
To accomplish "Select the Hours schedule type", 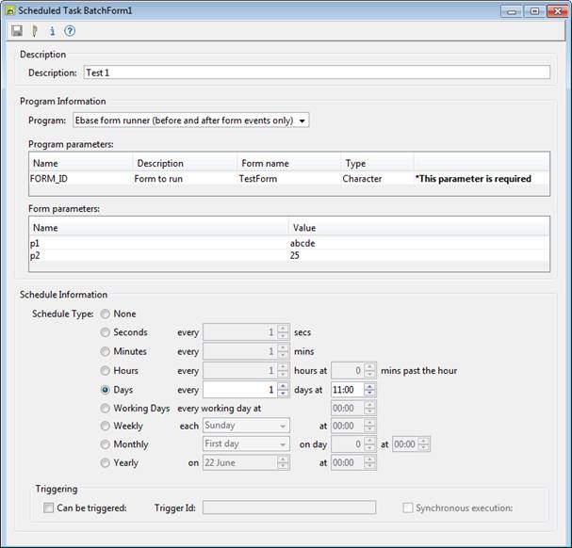I will (105, 371).
